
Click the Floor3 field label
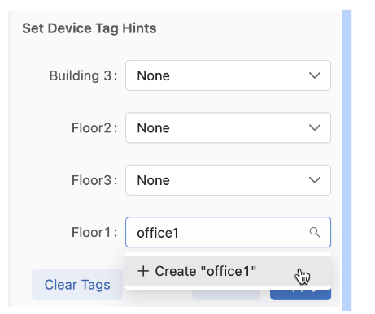pyautogui.click(x=94, y=180)
